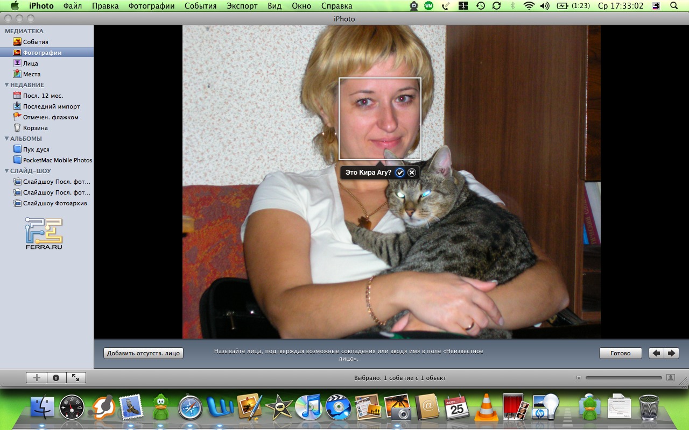Open the Окно menu
The width and height of the screenshot is (689, 430).
click(301, 6)
